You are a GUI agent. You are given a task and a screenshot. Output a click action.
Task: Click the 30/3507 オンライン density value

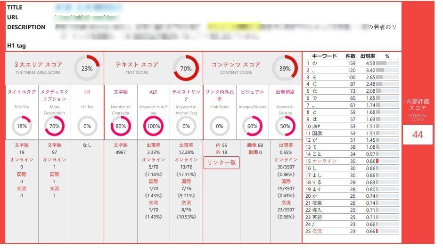[286, 167]
